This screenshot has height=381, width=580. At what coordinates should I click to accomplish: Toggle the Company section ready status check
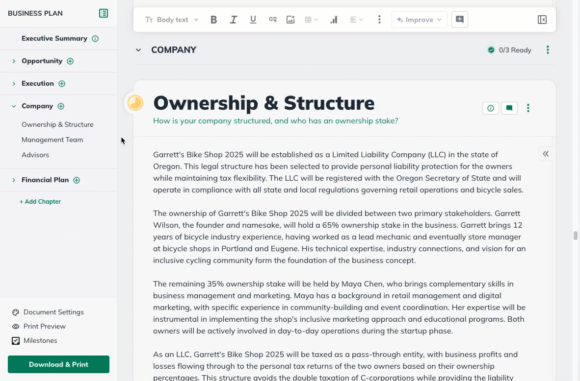[x=491, y=50]
